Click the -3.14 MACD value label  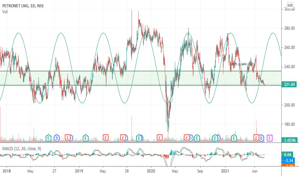(x=288, y=161)
